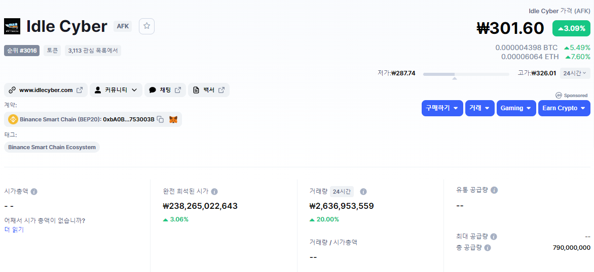Click external-link icon next to 채팅

coord(178,90)
